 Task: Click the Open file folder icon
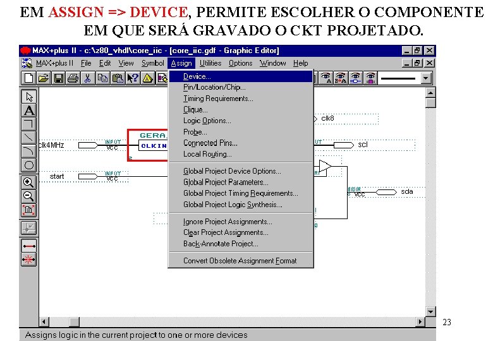coord(44,78)
